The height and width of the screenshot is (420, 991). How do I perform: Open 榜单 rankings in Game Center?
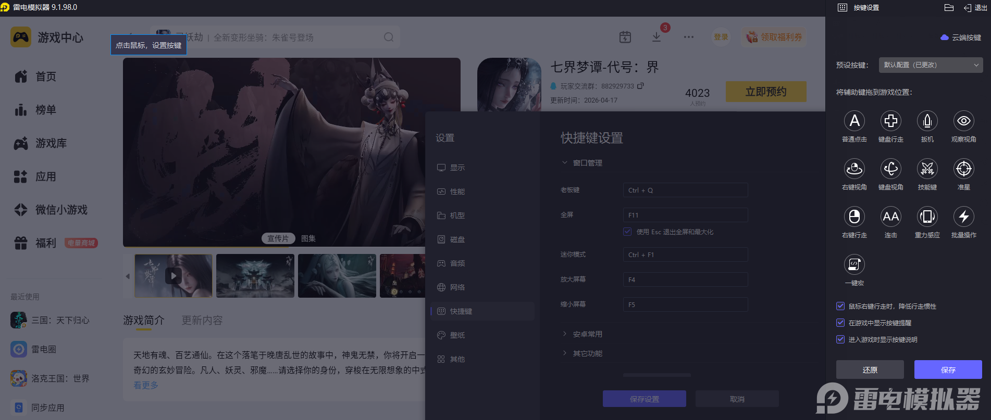pyautogui.click(x=35, y=110)
